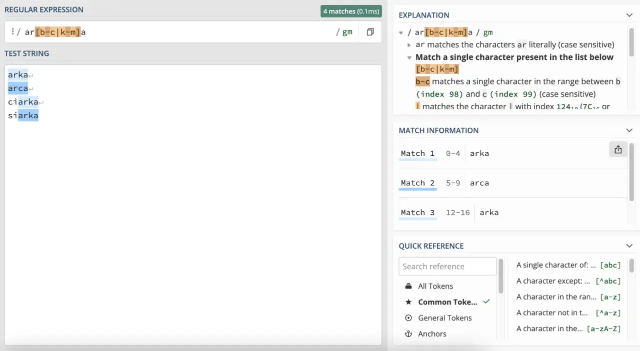The height and width of the screenshot is (351, 640).
Task: Collapse the root regex explanation tree node
Action: pyautogui.click(x=401, y=32)
